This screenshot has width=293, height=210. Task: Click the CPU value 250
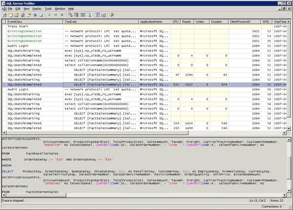(176, 123)
